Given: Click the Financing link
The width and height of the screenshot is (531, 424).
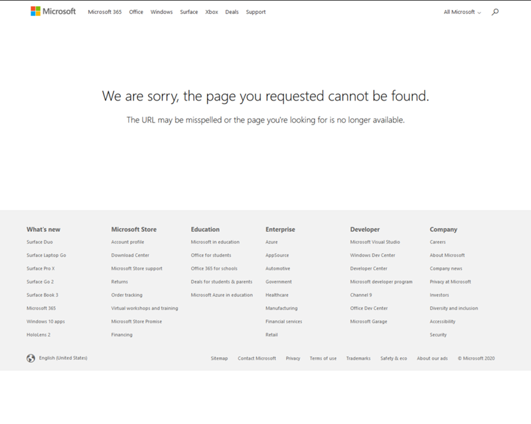Looking at the screenshot, I should point(122,335).
